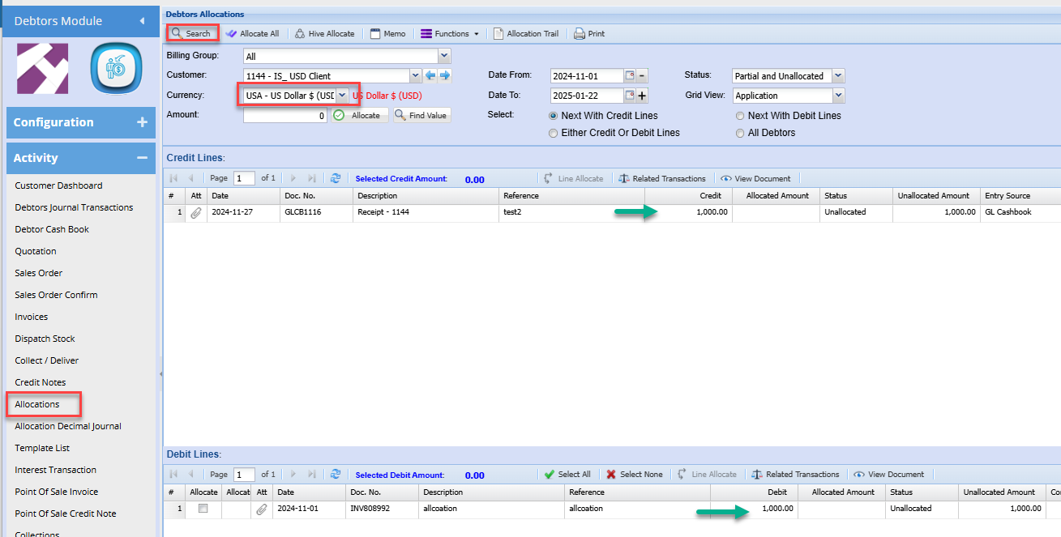Open the Billing Group dropdown
Screen dimensions: 1061x537
(443, 56)
